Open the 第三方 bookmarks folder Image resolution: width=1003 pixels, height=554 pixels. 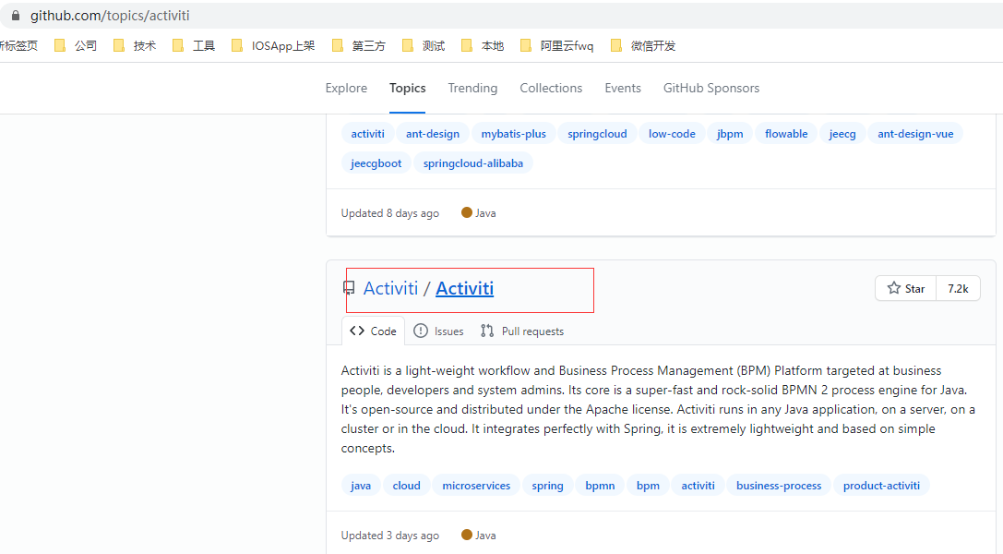click(x=359, y=45)
